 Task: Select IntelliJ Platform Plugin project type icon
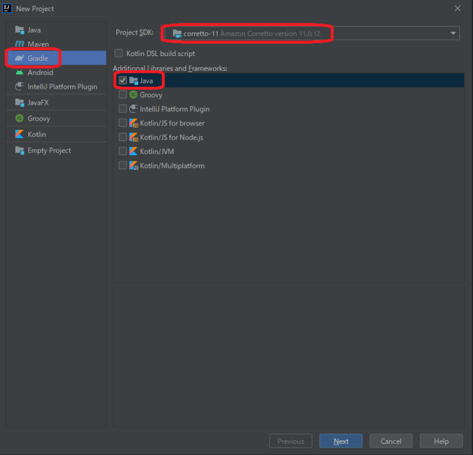pos(20,87)
